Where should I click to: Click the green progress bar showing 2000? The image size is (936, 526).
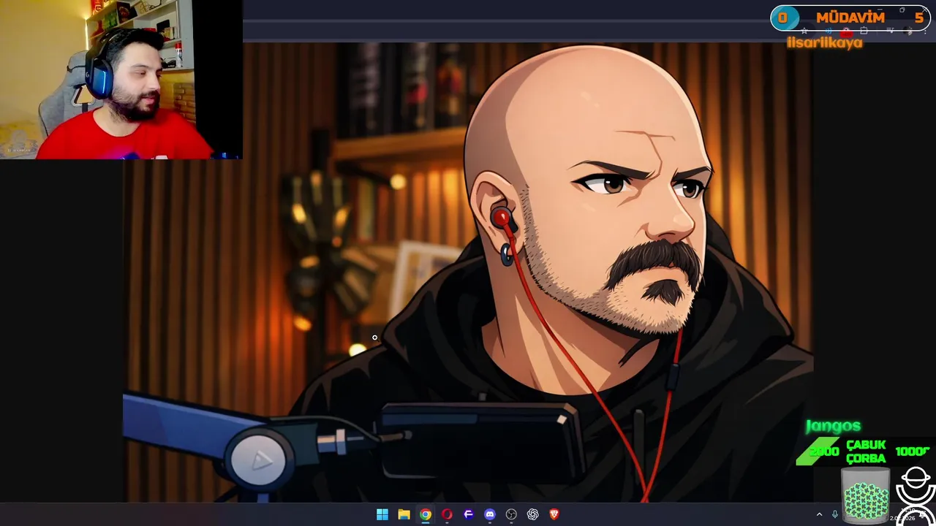pos(819,451)
